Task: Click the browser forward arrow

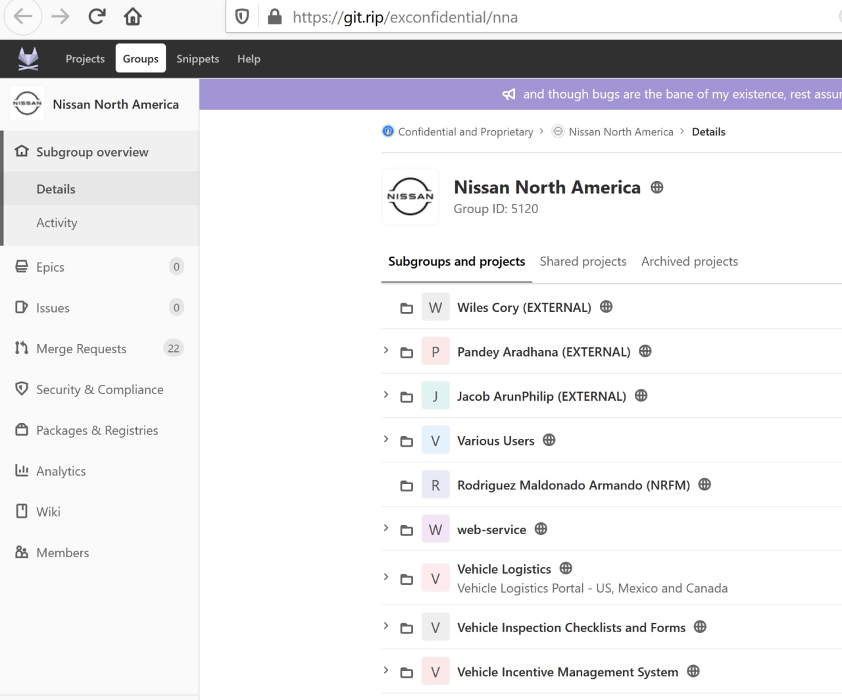Action: [x=60, y=16]
